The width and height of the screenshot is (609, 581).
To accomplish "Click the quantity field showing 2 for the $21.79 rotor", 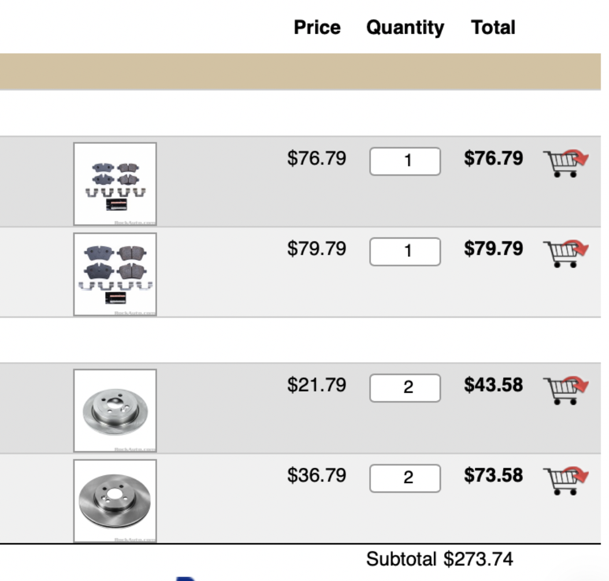I will point(404,388).
